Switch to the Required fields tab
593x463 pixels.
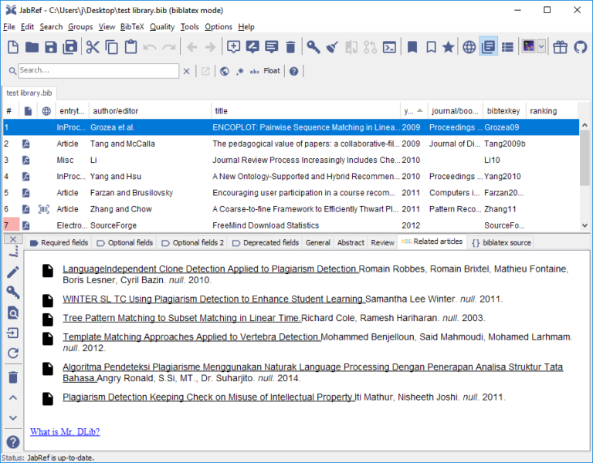[x=59, y=242]
